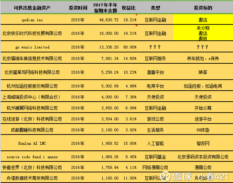This screenshot has height=183, width=233.
Task: Select the 7.36% equity cell
Action: [131, 97]
